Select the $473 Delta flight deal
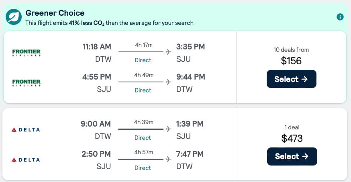351x182 pixels. point(292,156)
